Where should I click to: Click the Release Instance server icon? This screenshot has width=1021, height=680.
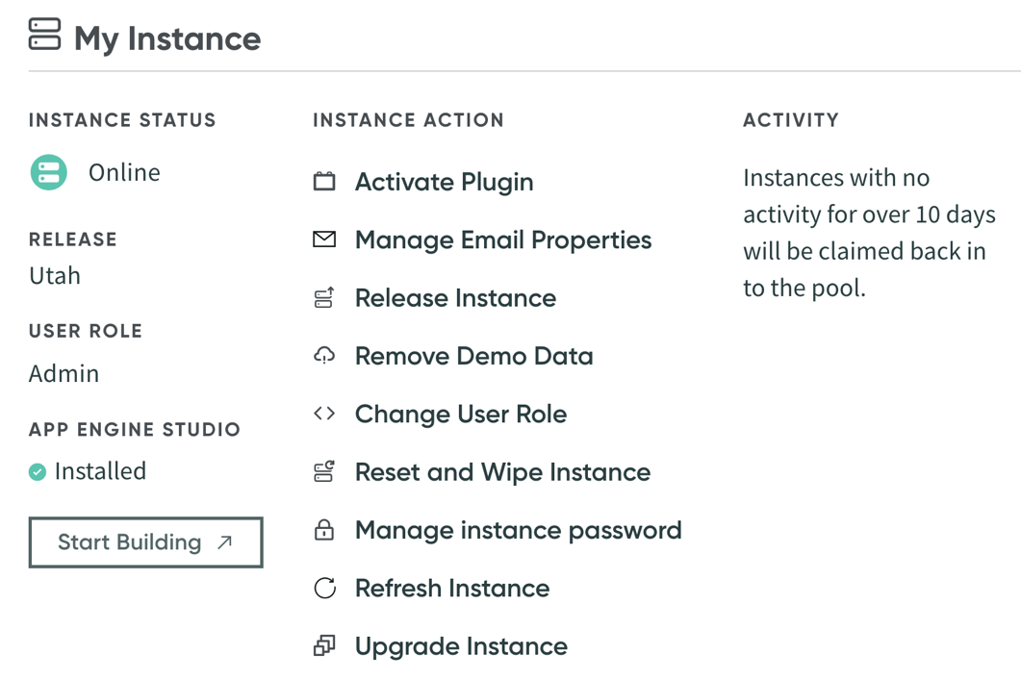[325, 297]
